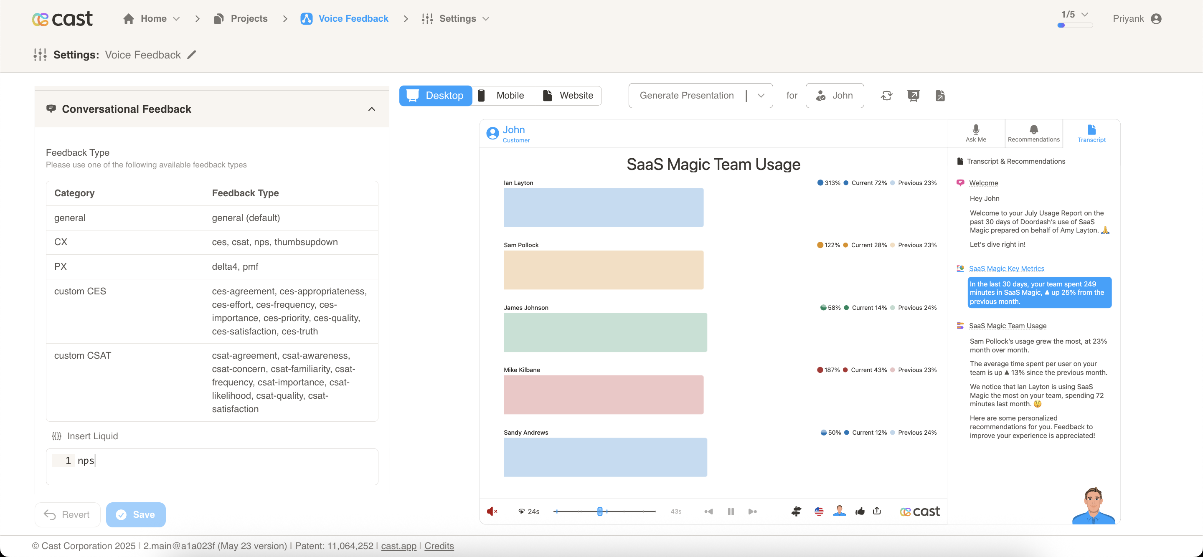This screenshot has height=557, width=1203.
Task: Click the Save button
Action: coord(136,514)
